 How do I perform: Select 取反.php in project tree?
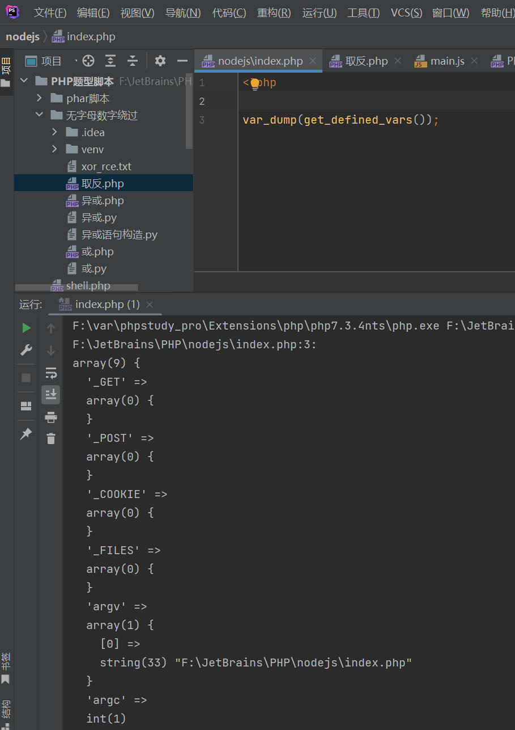pyautogui.click(x=103, y=183)
